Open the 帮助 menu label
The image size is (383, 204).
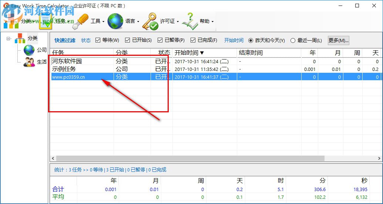tap(204, 21)
